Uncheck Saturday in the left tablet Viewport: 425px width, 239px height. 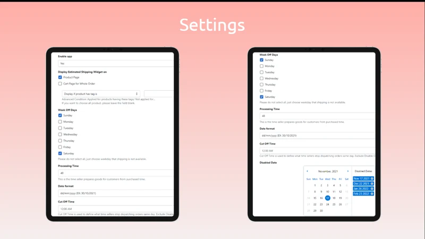[x=60, y=153]
